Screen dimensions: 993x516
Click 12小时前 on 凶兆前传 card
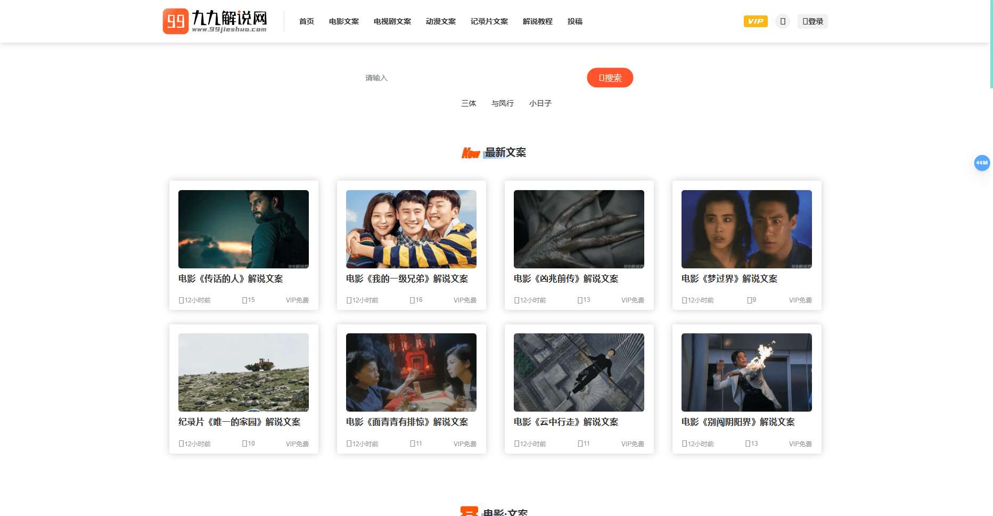[533, 300]
